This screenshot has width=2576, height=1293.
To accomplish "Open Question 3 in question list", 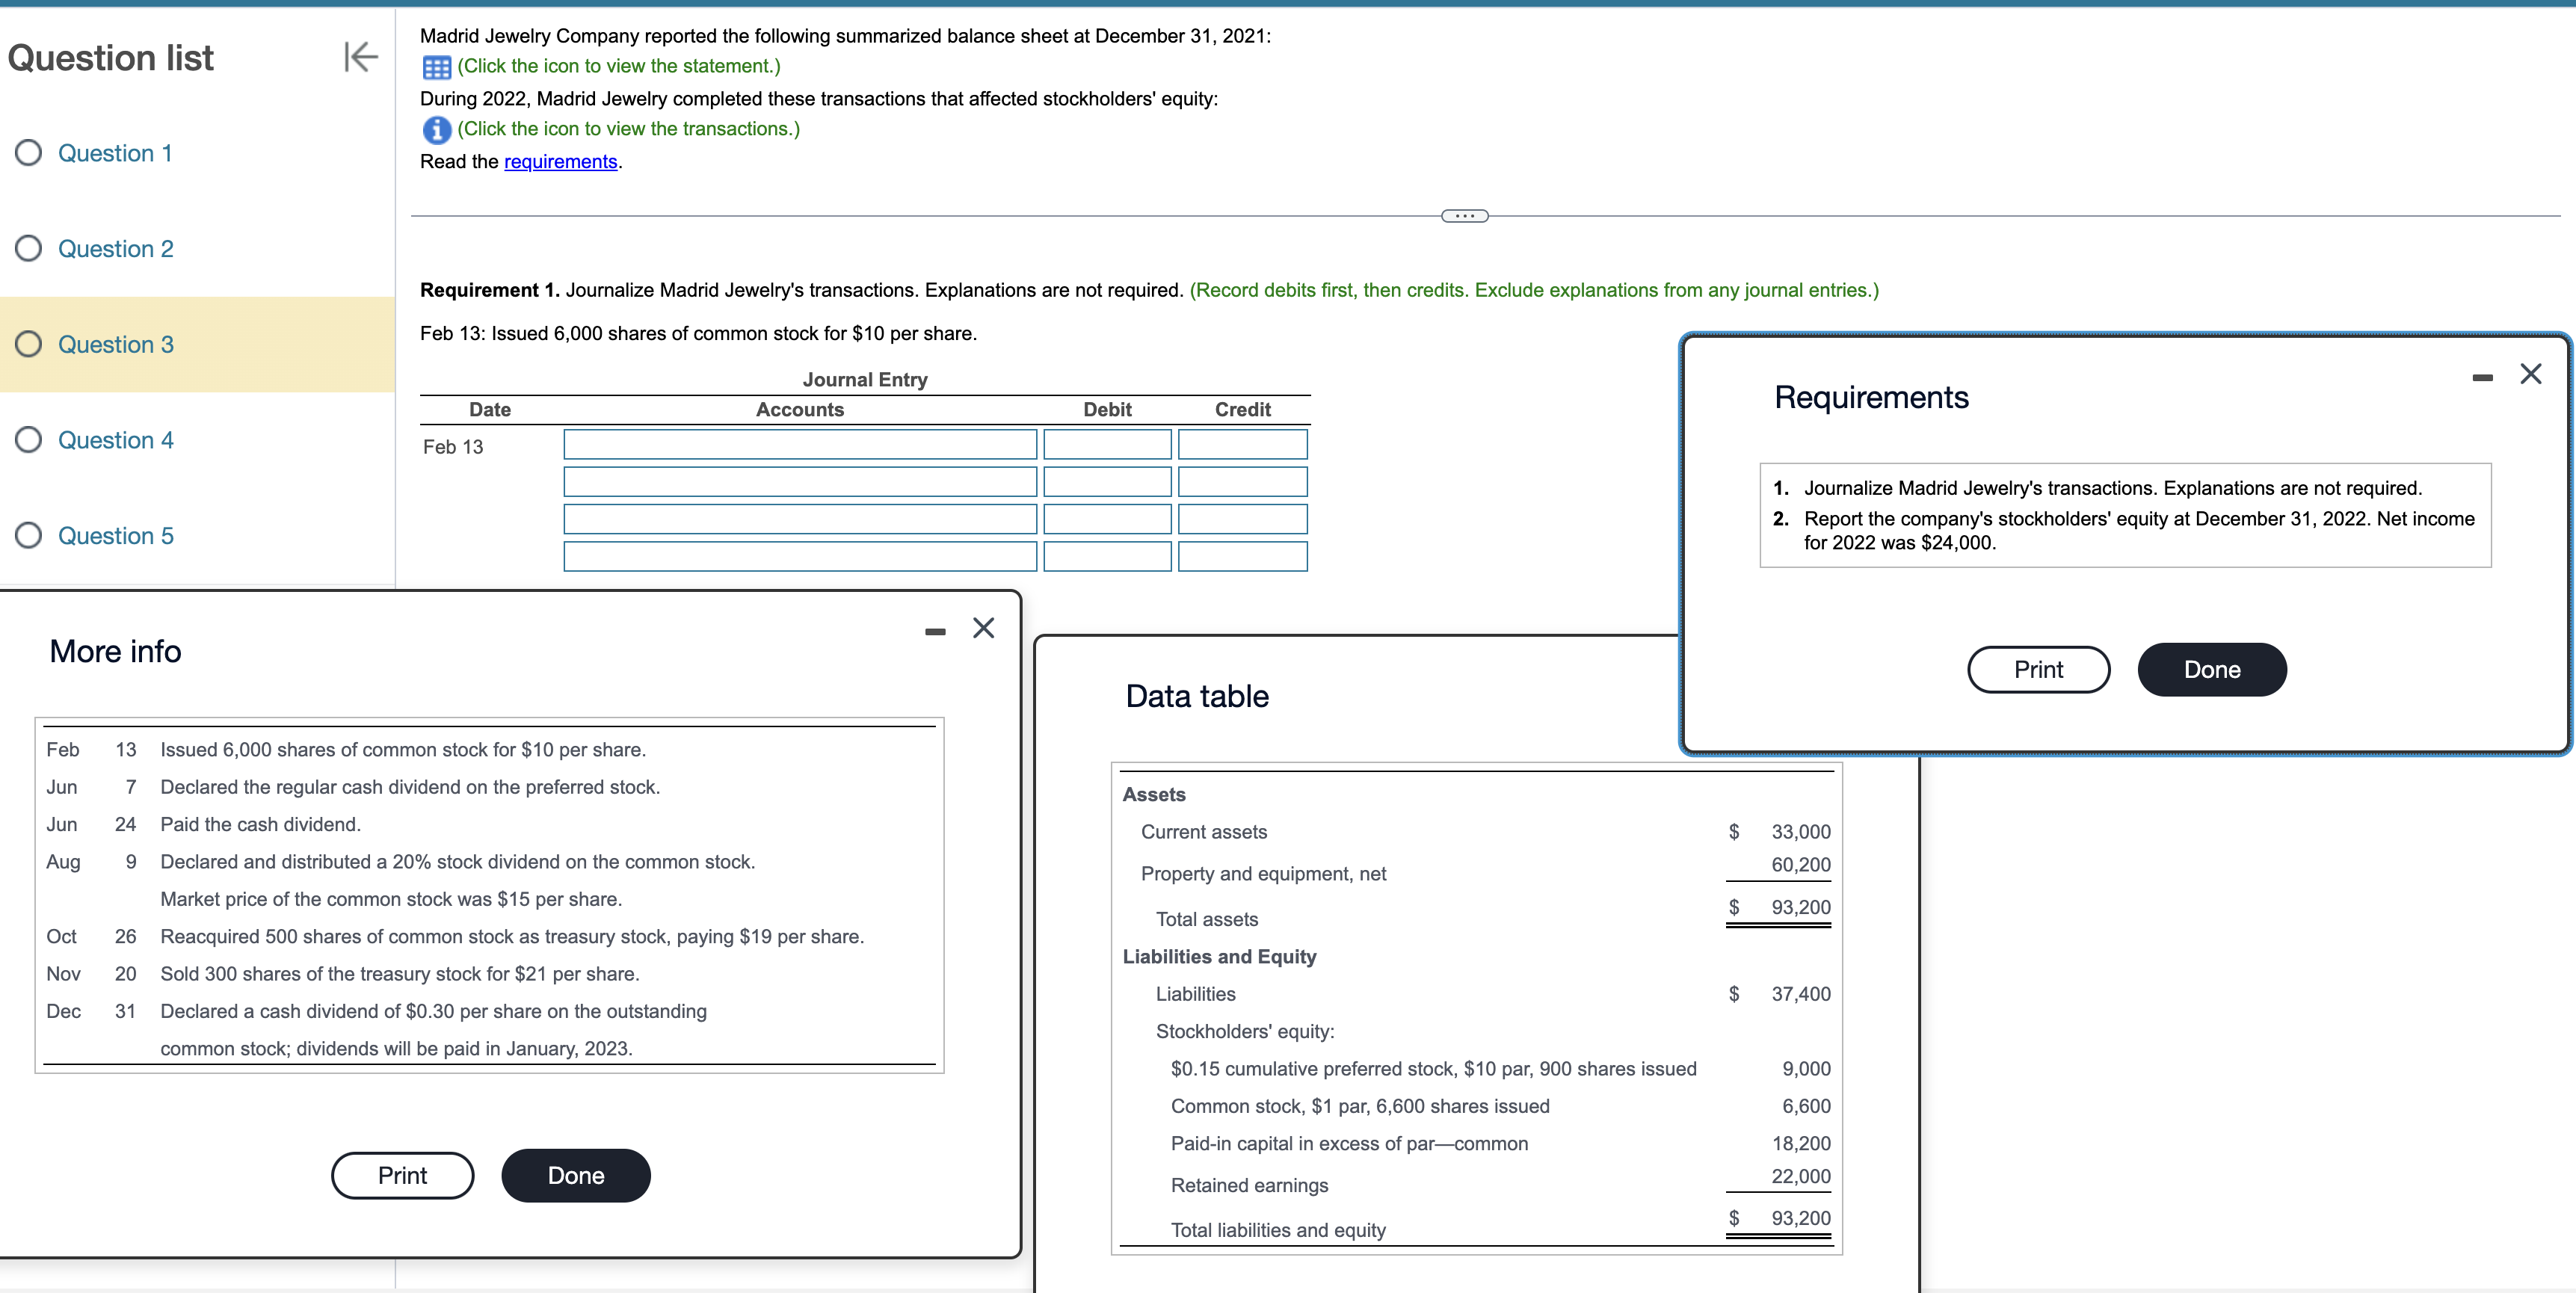I will click(115, 345).
